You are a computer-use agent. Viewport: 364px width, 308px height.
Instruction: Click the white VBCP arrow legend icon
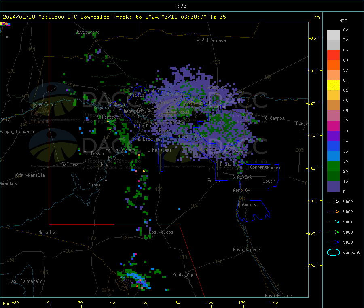333,202
